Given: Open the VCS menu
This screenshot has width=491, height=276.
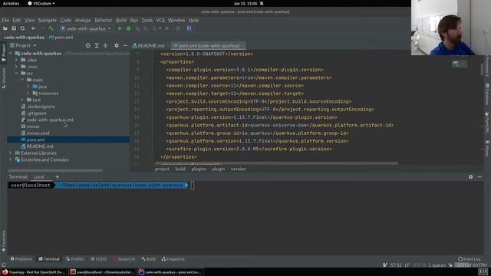Looking at the screenshot, I should click(x=160, y=21).
